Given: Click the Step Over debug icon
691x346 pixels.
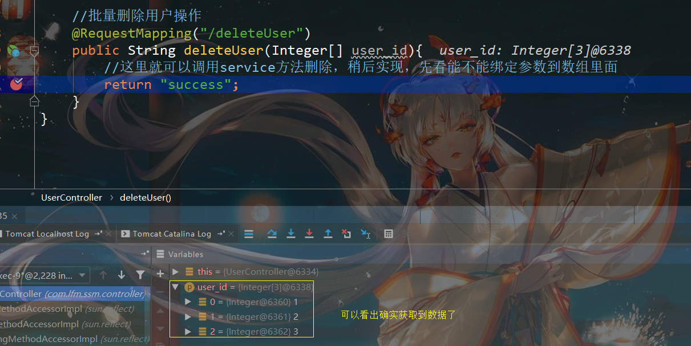Looking at the screenshot, I should [x=272, y=234].
